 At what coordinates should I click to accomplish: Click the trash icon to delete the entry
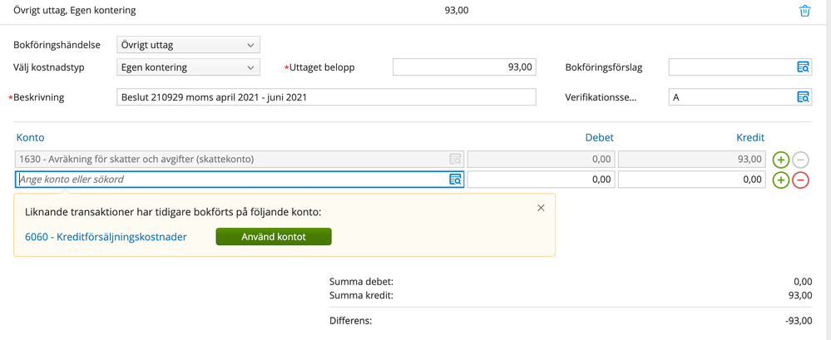click(x=804, y=11)
